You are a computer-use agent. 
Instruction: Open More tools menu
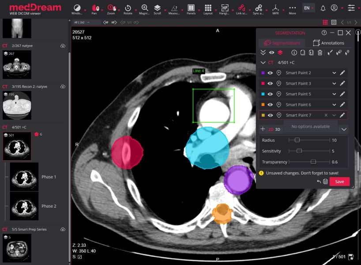293,9
